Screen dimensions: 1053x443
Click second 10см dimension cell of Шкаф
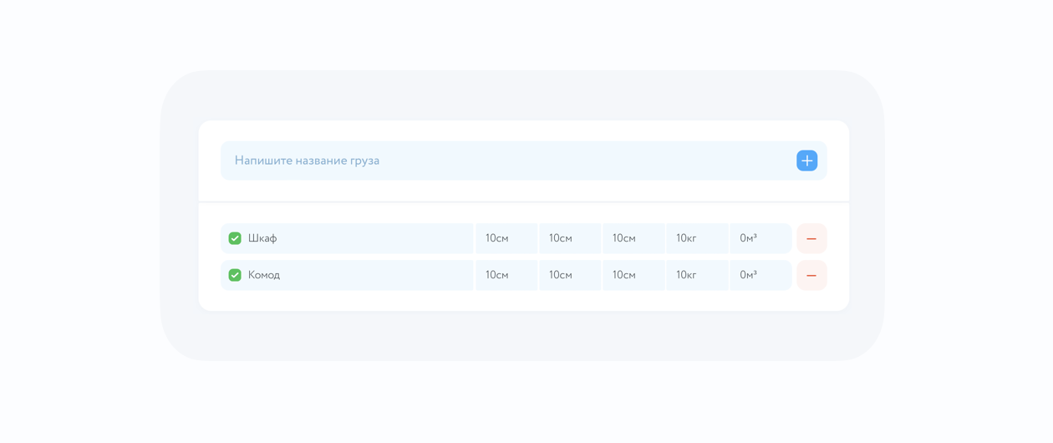point(570,238)
